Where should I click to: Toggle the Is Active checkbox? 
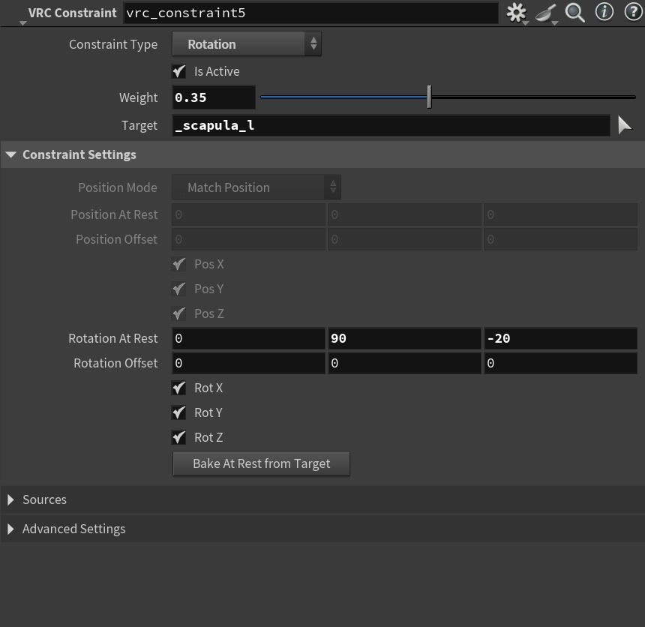point(178,71)
